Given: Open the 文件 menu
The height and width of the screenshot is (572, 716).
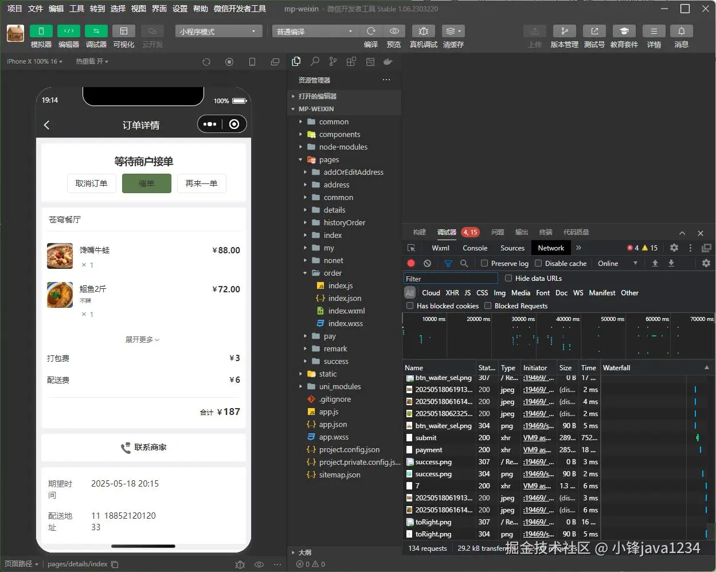Looking at the screenshot, I should 36,8.
